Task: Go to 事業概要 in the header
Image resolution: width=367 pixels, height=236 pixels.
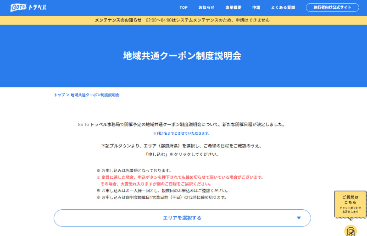Action: click(x=233, y=7)
